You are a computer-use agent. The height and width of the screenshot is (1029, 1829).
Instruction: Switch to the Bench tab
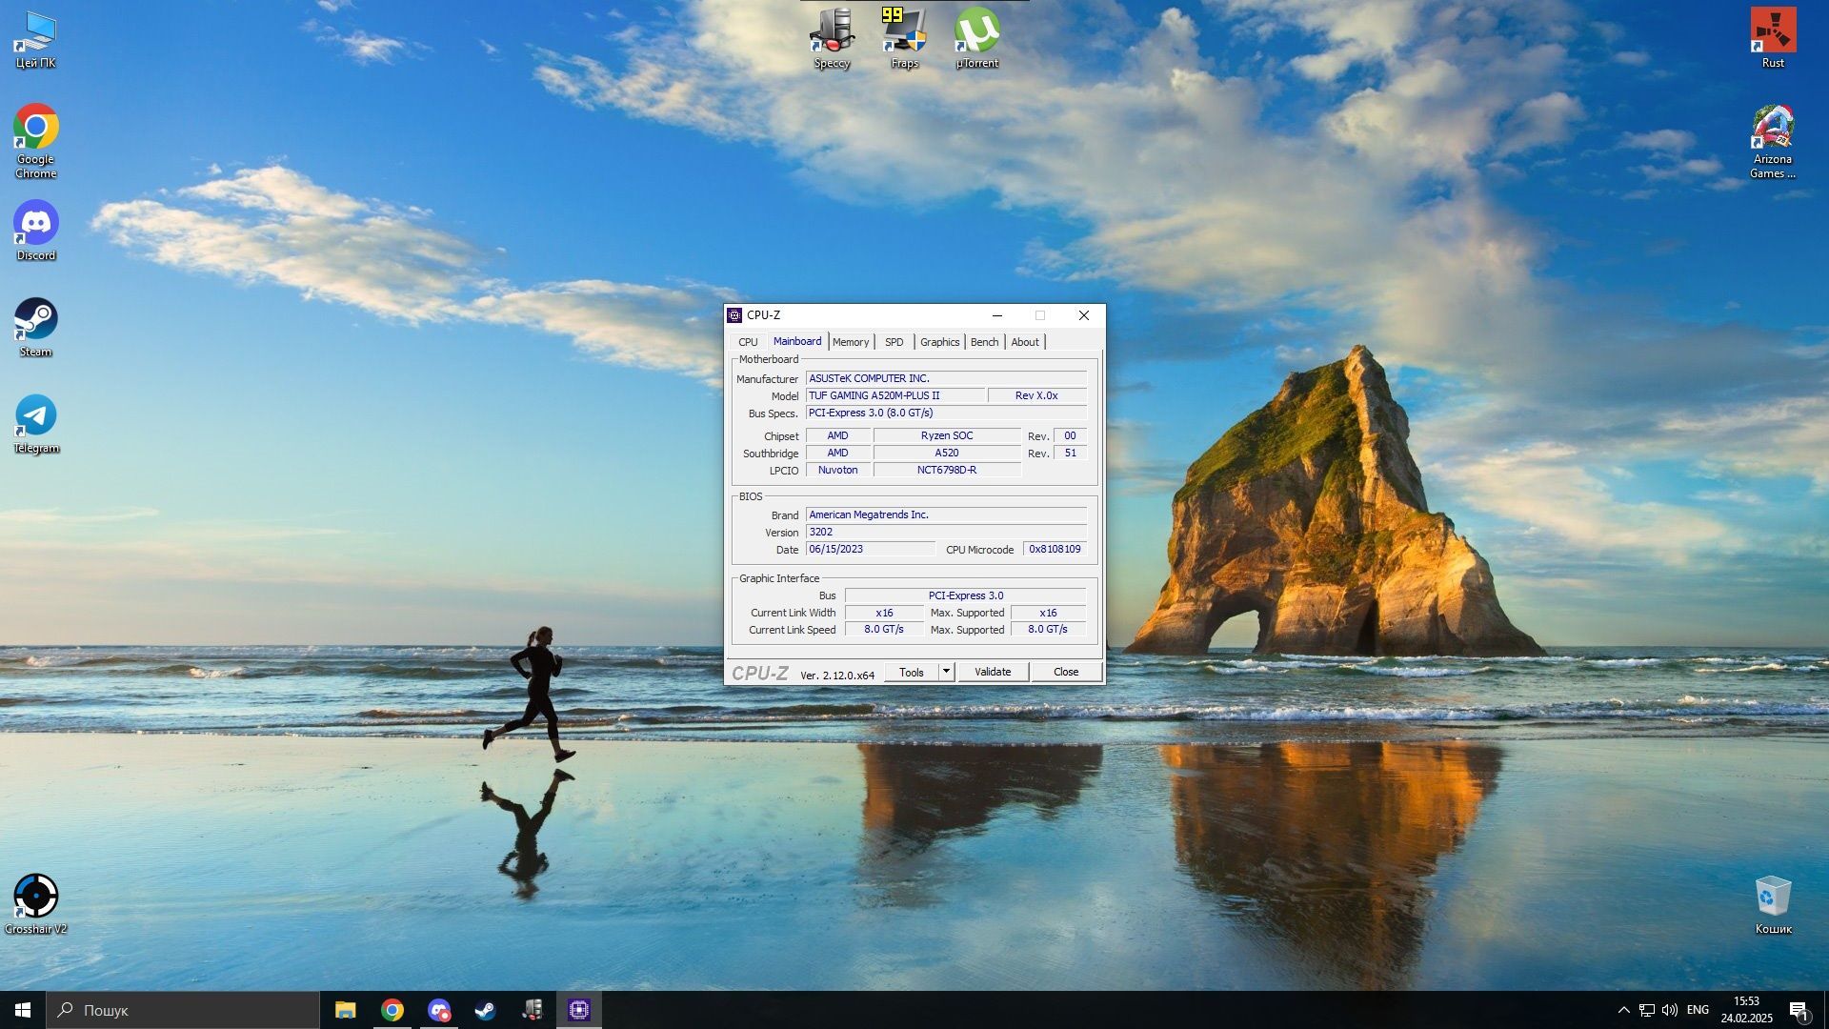[x=985, y=342]
